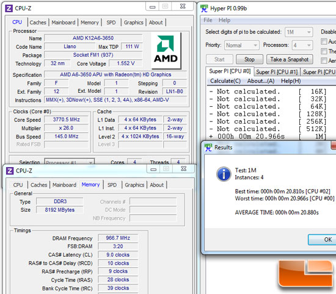Click the processor Name field AMD K12A6-3650

pyautogui.click(x=93, y=38)
